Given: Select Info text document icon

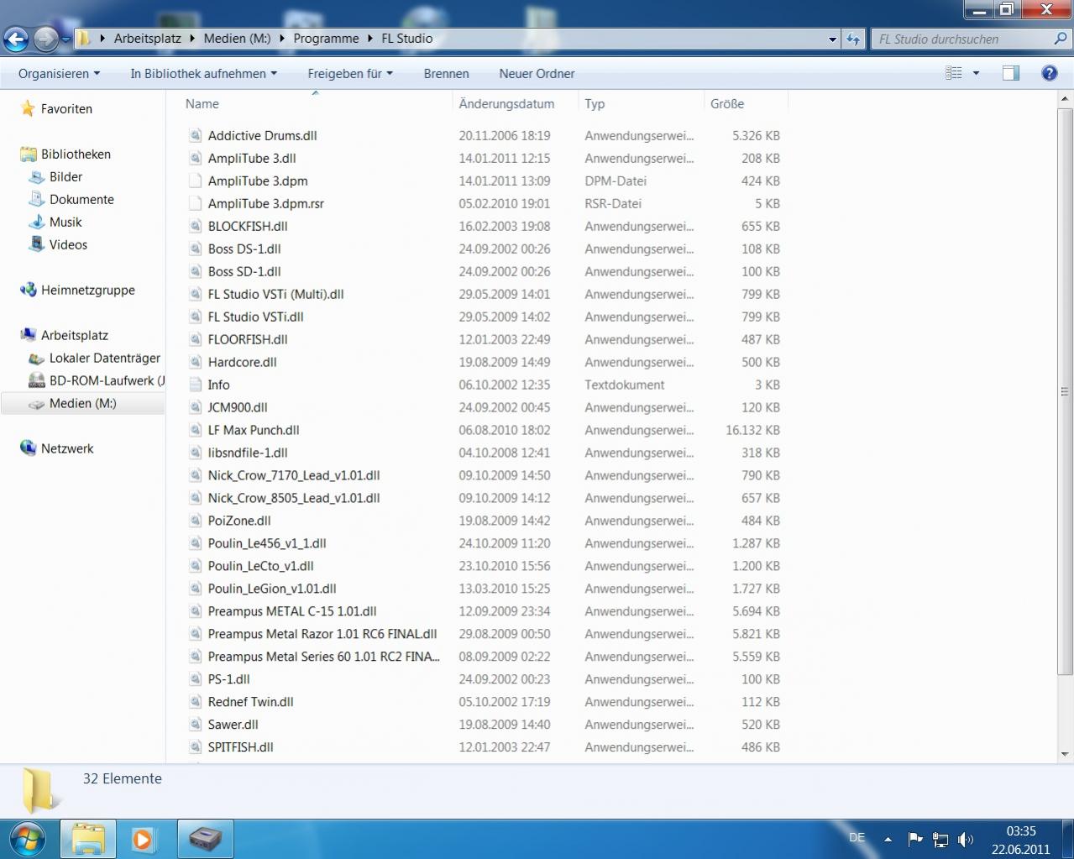Looking at the screenshot, I should click(x=195, y=385).
